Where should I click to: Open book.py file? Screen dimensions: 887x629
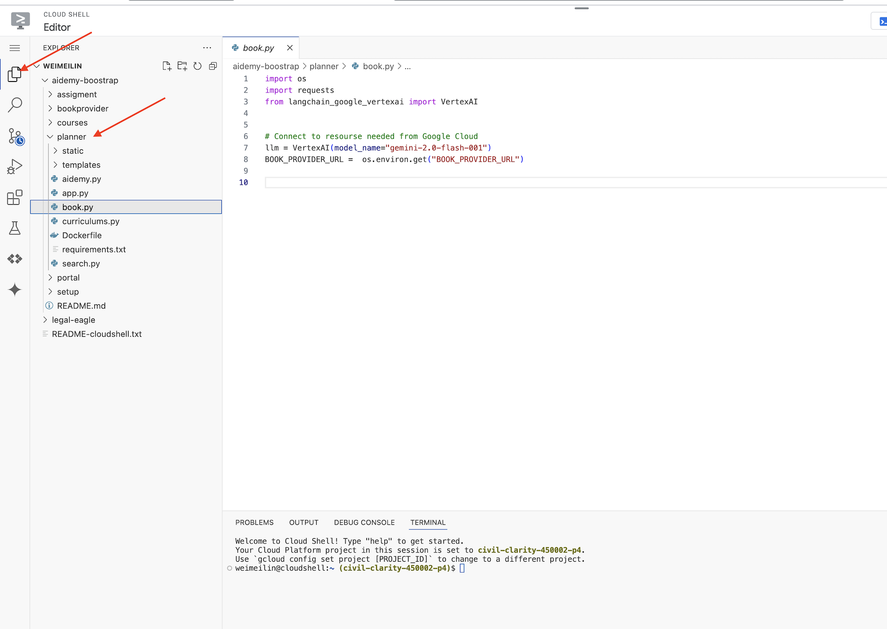[x=78, y=207]
